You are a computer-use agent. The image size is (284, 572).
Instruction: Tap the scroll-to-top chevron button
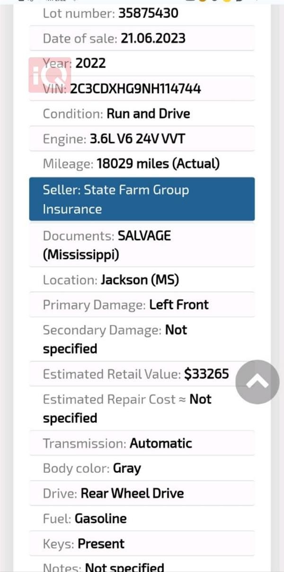click(257, 382)
